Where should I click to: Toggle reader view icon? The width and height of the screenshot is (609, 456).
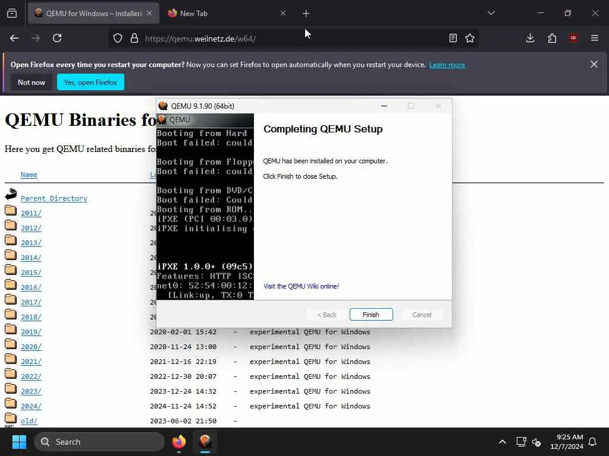(x=453, y=38)
